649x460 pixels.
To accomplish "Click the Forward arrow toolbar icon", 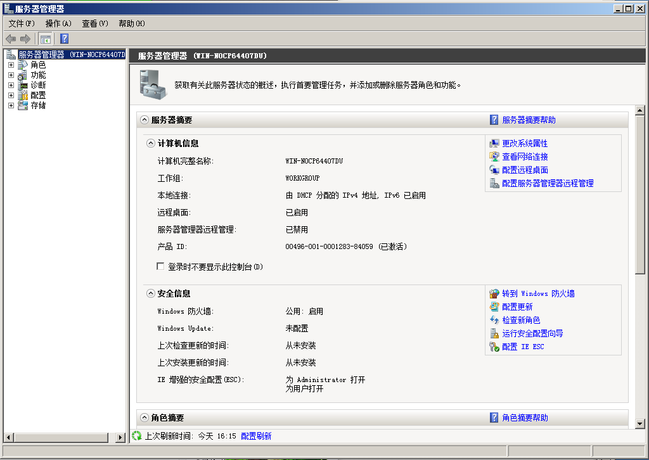I will click(x=25, y=39).
